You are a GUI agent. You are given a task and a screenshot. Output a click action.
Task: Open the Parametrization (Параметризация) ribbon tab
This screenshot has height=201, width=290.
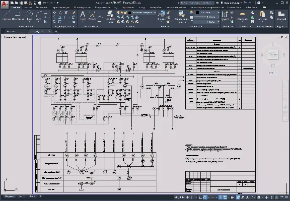pos(61,8)
